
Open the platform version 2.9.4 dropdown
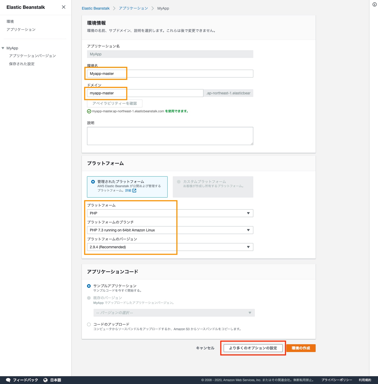[x=170, y=247]
